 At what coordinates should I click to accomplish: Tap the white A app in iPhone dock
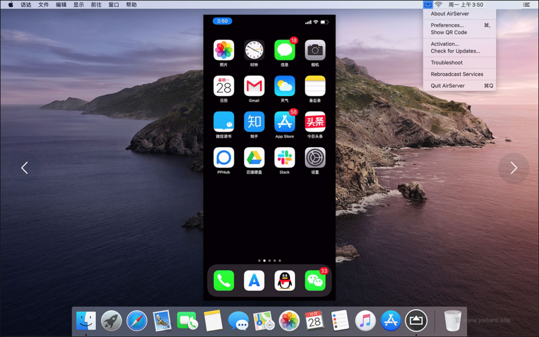[254, 280]
